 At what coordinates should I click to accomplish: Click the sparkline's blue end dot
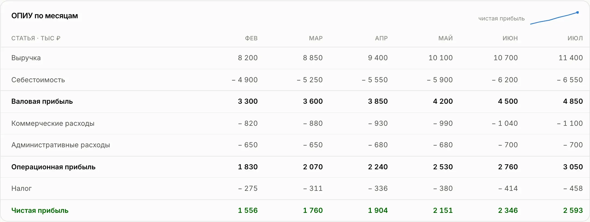point(577,12)
